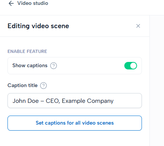The height and width of the screenshot is (146, 164).
Task: Apply captions to all scenes button
Action: click(75, 123)
